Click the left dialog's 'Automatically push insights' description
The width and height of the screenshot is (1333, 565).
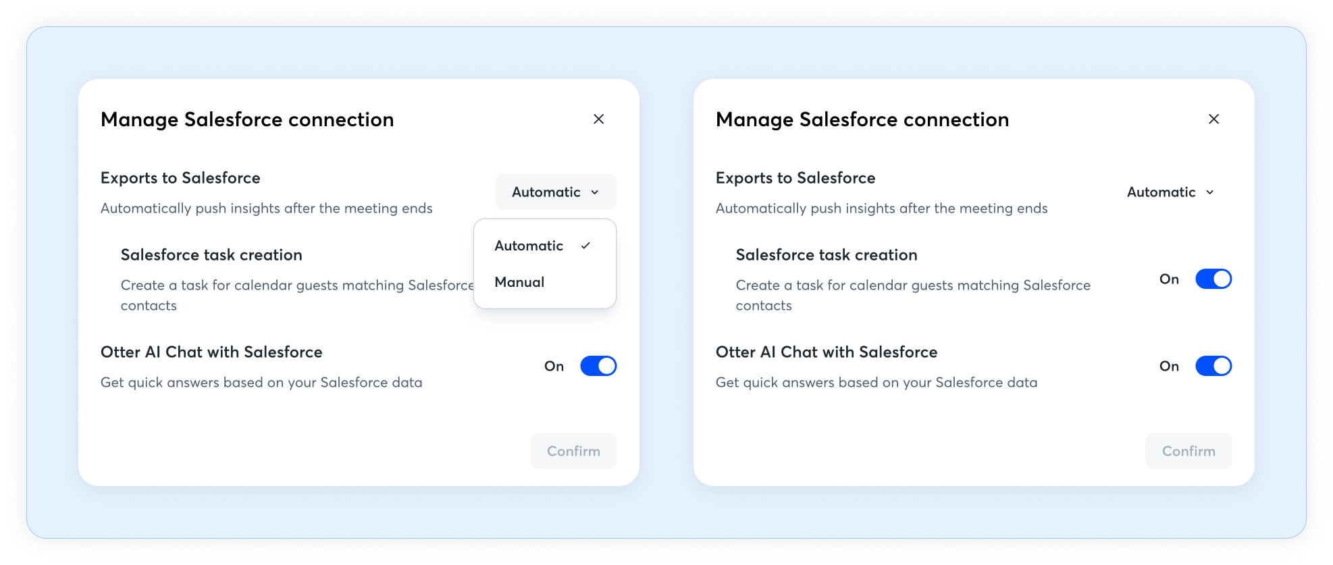pyautogui.click(x=266, y=209)
